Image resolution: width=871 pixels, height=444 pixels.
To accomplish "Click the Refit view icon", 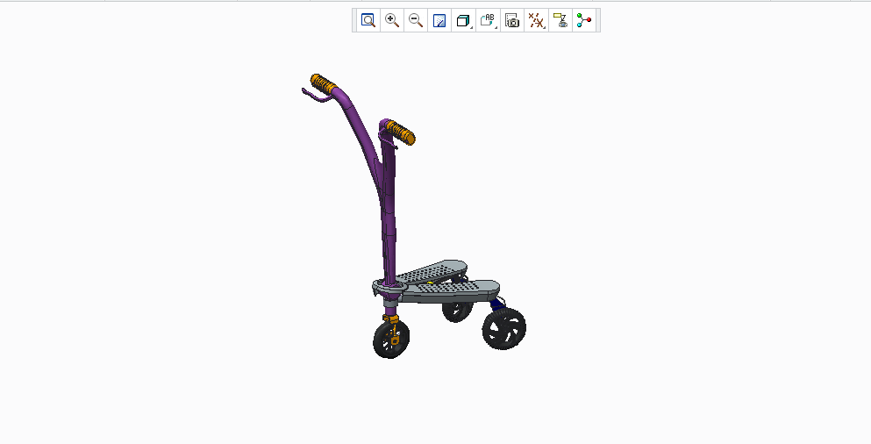I will coord(368,20).
